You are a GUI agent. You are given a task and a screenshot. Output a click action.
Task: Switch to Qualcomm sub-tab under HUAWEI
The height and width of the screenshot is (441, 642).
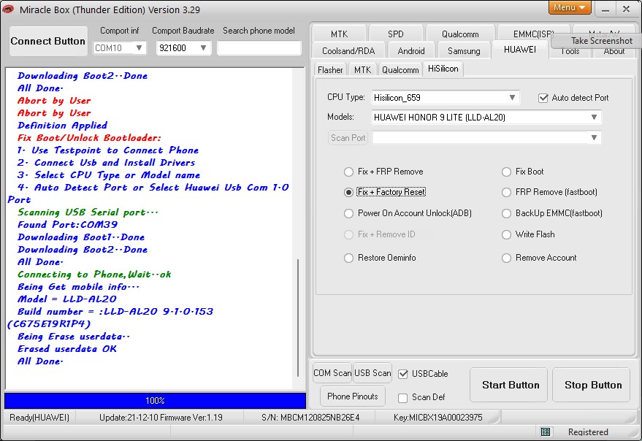click(x=400, y=70)
